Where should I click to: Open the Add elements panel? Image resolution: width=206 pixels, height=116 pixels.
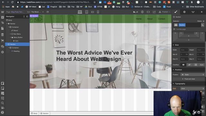(x=3, y=17)
